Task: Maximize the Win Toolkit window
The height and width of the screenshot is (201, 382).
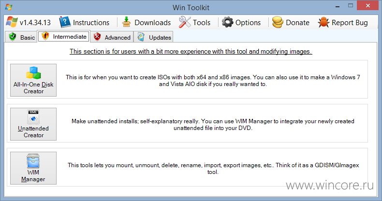Action: 351,6
